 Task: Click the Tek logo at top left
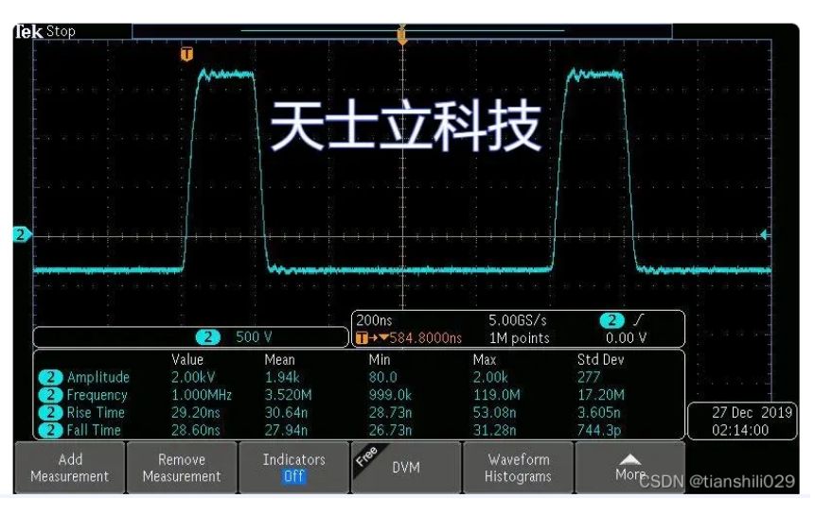28,31
